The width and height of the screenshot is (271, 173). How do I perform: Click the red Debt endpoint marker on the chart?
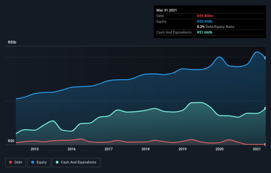265,144
